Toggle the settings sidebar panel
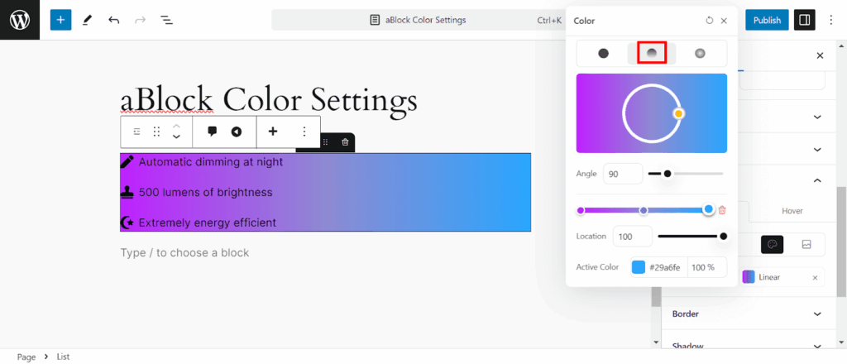The width and height of the screenshot is (847, 364). [x=804, y=20]
